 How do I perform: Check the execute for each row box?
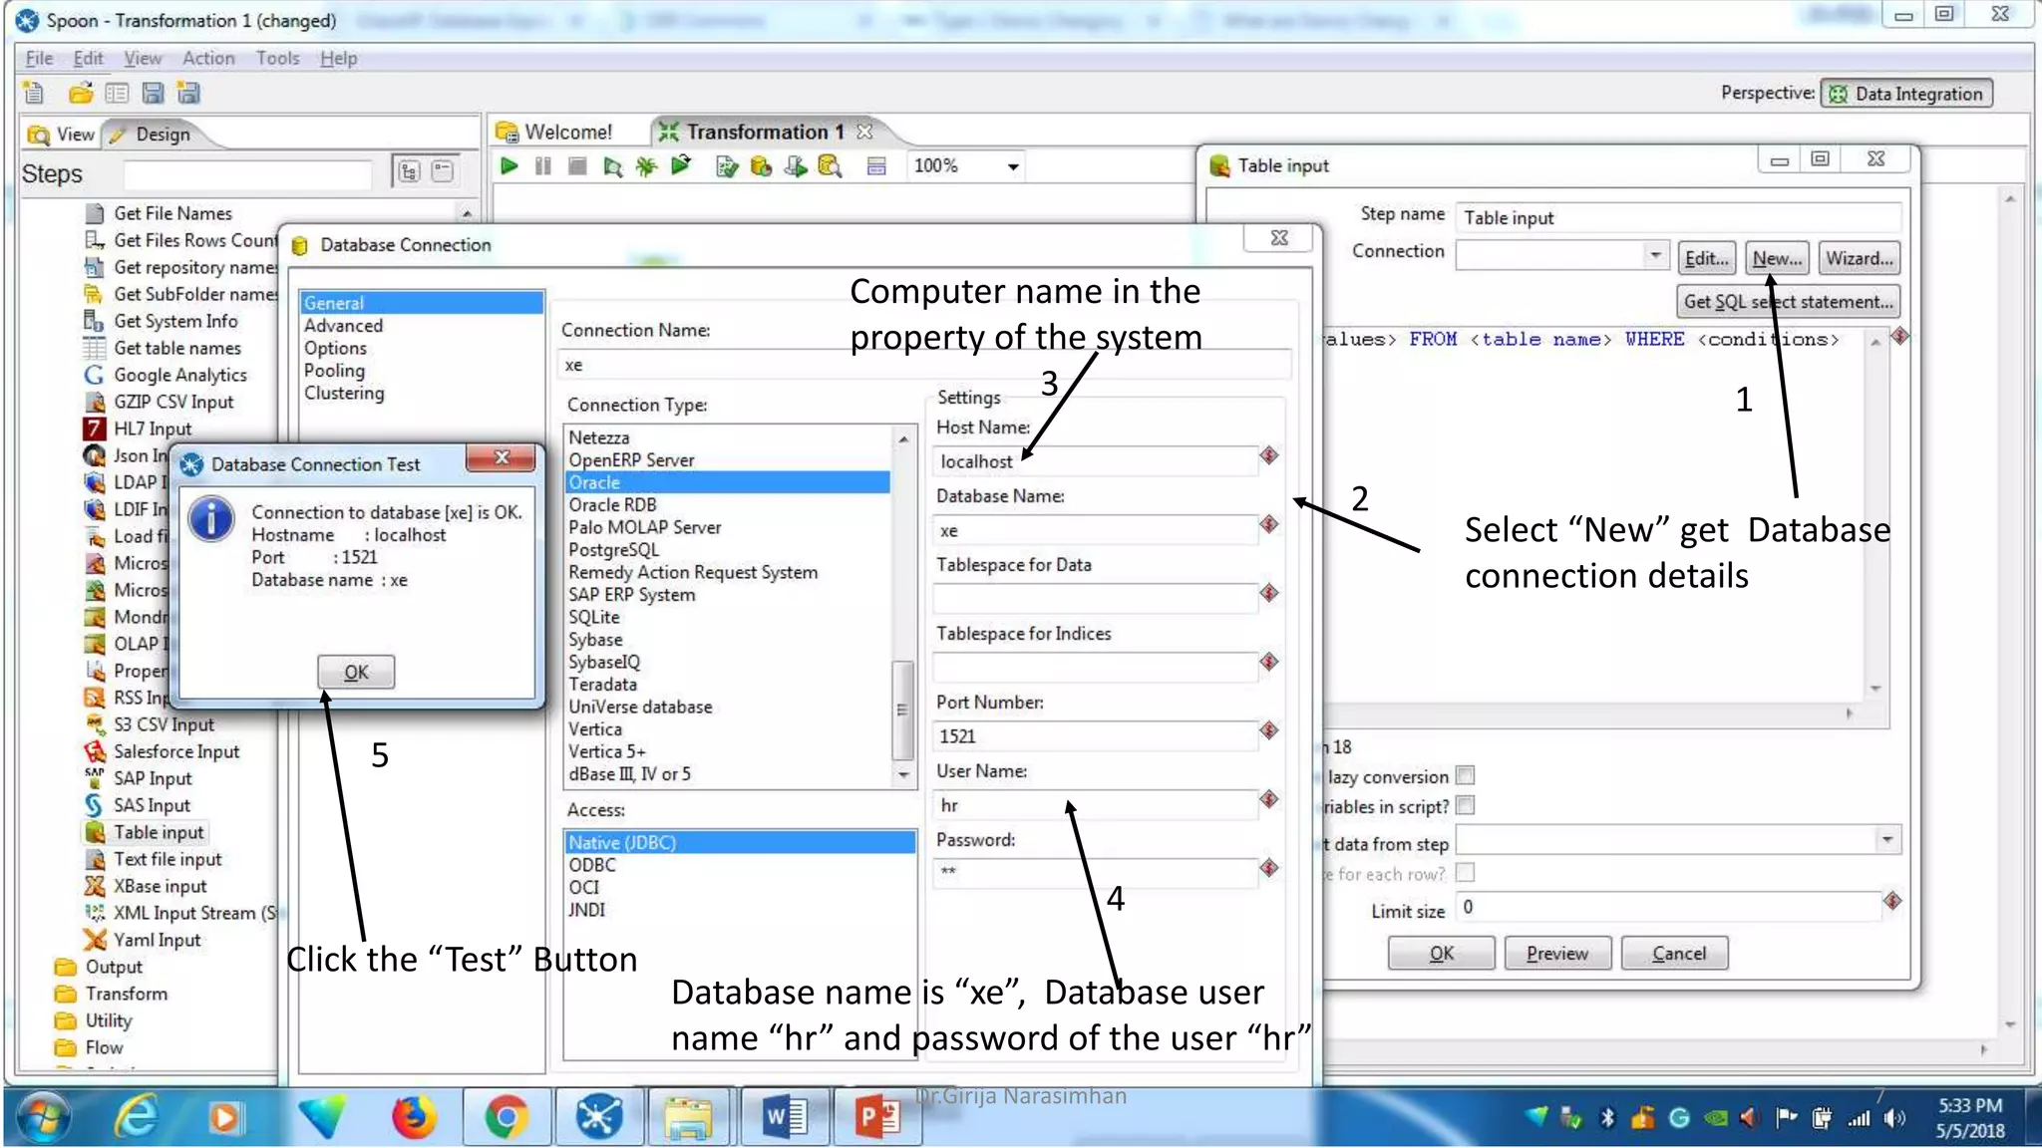pos(1465,873)
